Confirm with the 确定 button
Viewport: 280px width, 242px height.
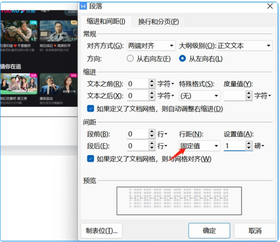pyautogui.click(x=209, y=231)
